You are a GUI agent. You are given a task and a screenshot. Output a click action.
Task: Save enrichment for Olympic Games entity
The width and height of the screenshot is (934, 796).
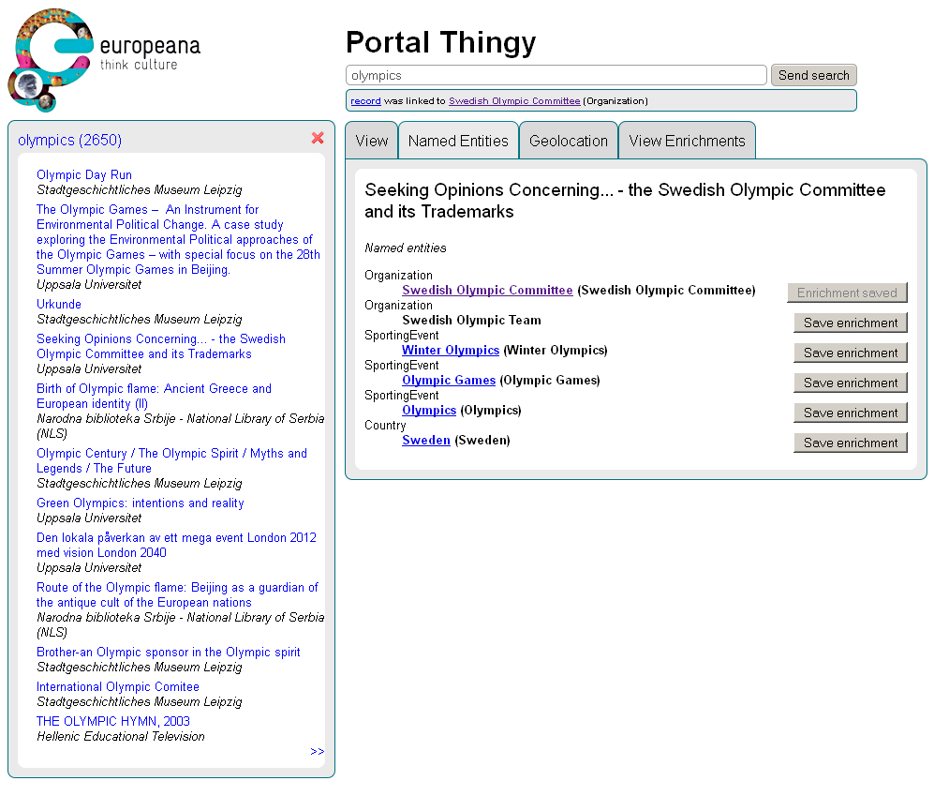click(x=850, y=383)
